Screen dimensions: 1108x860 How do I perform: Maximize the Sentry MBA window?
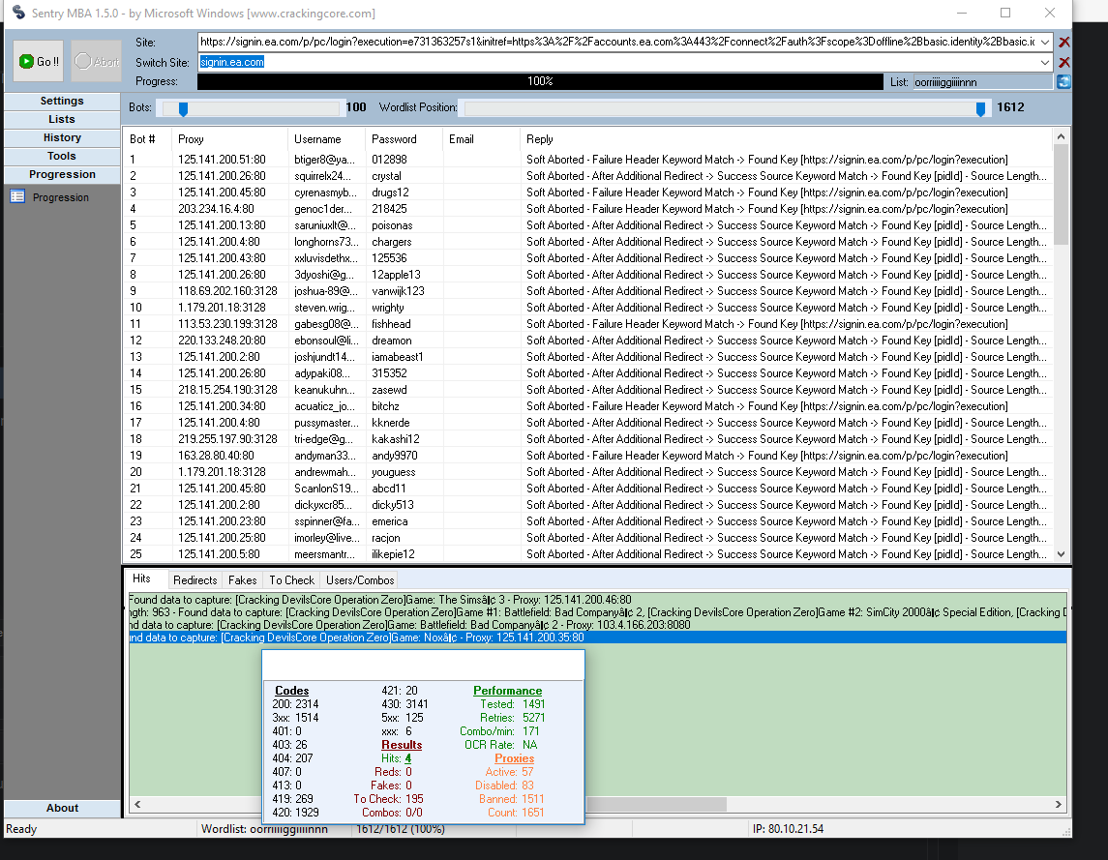(1005, 13)
